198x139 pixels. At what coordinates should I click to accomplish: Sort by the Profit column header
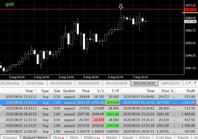(191, 91)
